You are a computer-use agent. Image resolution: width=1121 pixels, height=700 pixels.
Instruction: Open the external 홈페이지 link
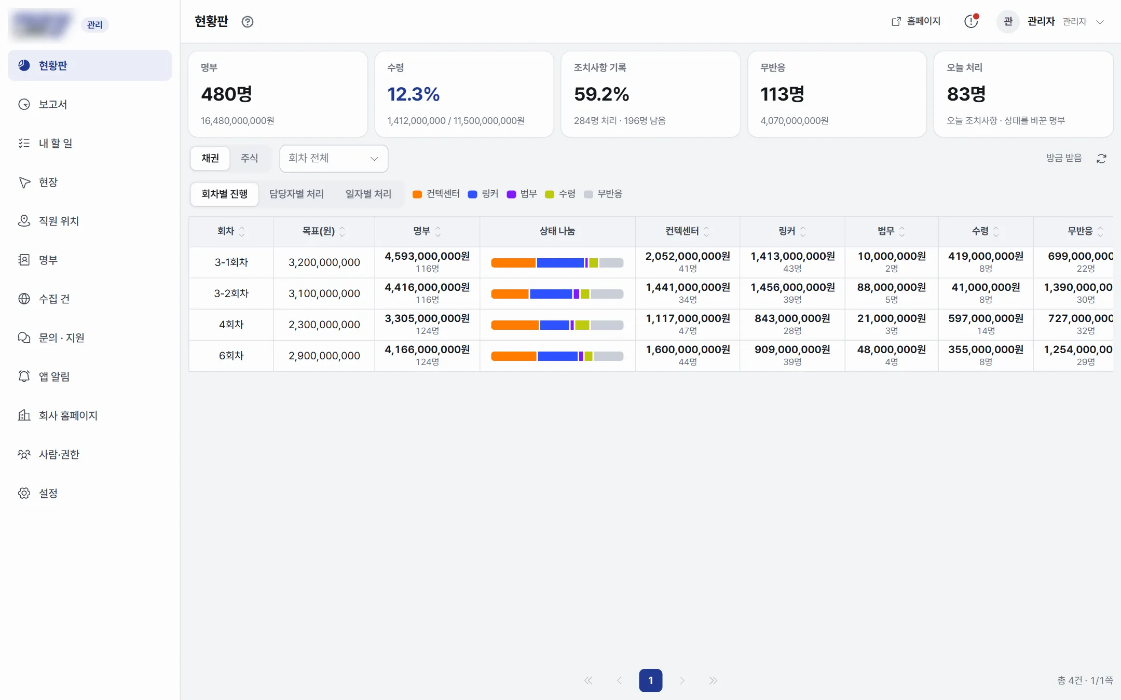click(x=916, y=21)
